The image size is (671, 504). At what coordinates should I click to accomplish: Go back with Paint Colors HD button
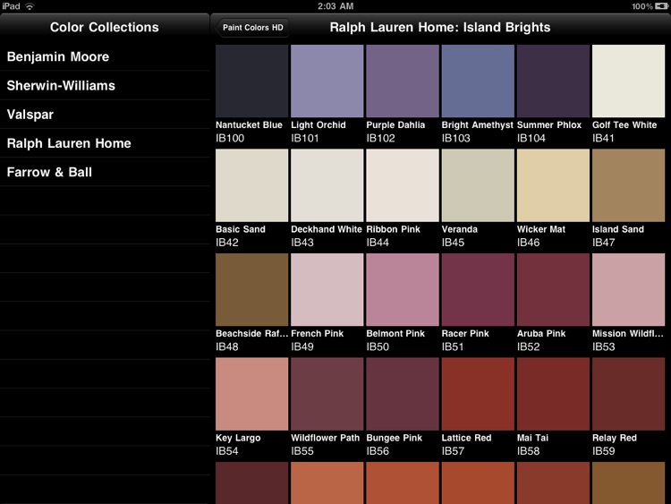coord(252,28)
